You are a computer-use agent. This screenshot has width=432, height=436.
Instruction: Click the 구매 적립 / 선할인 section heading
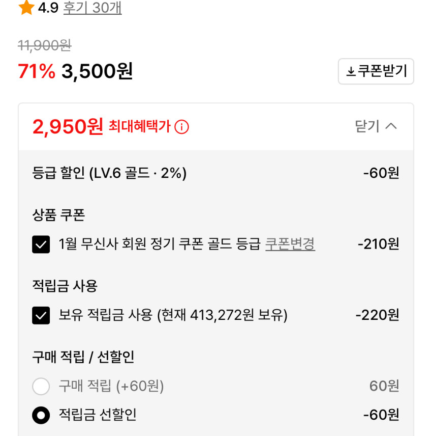pyautogui.click(x=83, y=357)
